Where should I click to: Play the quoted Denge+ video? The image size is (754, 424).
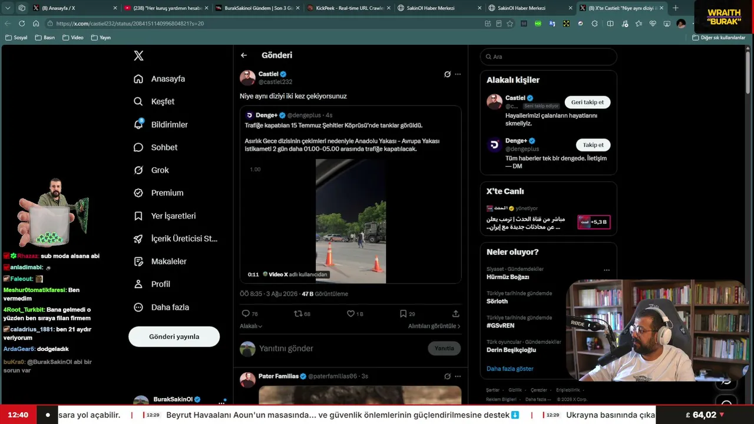coord(350,221)
